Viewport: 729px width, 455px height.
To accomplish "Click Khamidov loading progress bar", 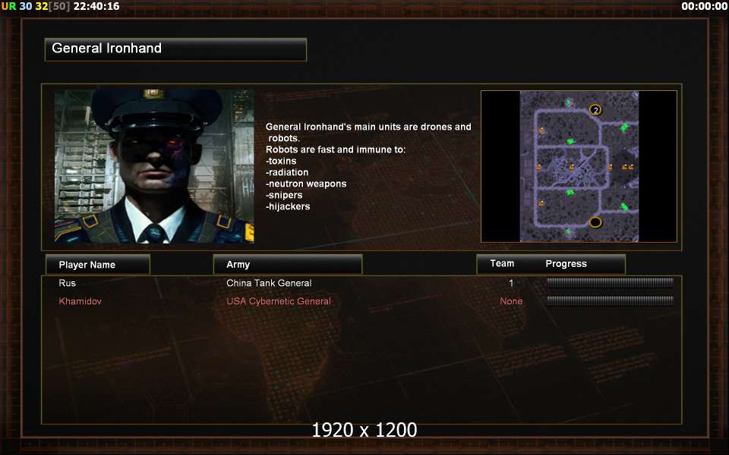I will (x=610, y=301).
